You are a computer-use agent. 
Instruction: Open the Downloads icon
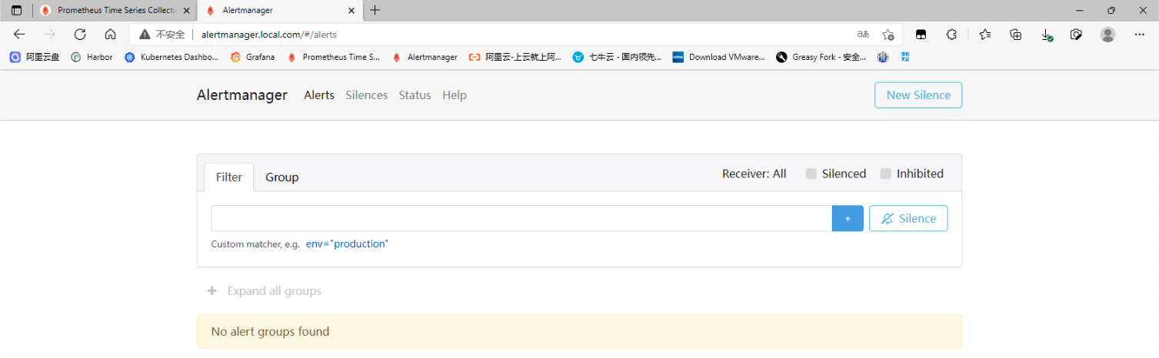pos(1047,35)
